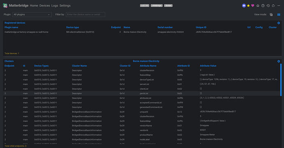Focus the Filter by device name field
The width and height of the screenshot is (284, 148).
(x=86, y=14)
